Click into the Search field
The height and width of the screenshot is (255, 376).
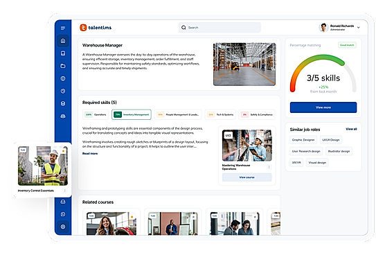point(220,28)
